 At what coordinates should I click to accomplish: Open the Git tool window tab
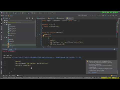[5, 76]
